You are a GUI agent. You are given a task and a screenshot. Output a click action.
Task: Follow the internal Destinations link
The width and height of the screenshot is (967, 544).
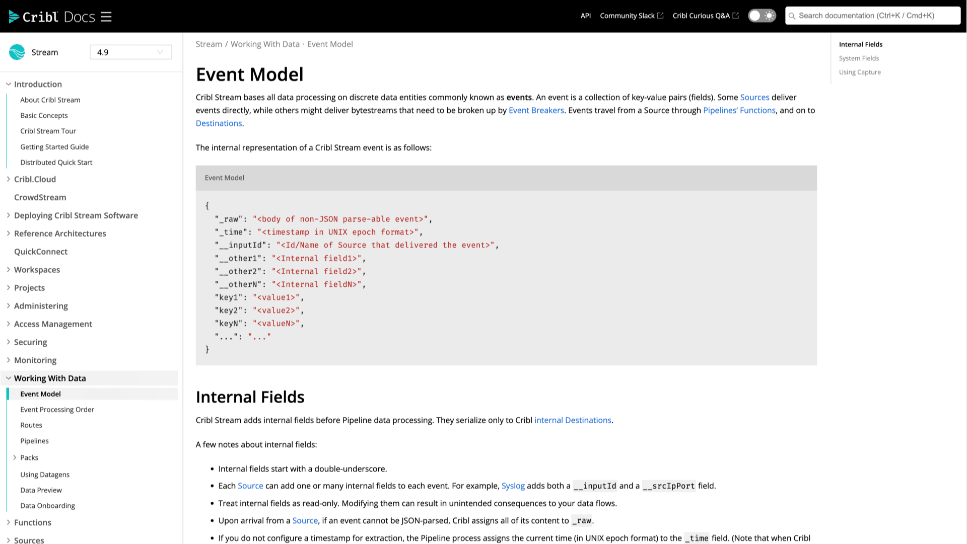[573, 420]
